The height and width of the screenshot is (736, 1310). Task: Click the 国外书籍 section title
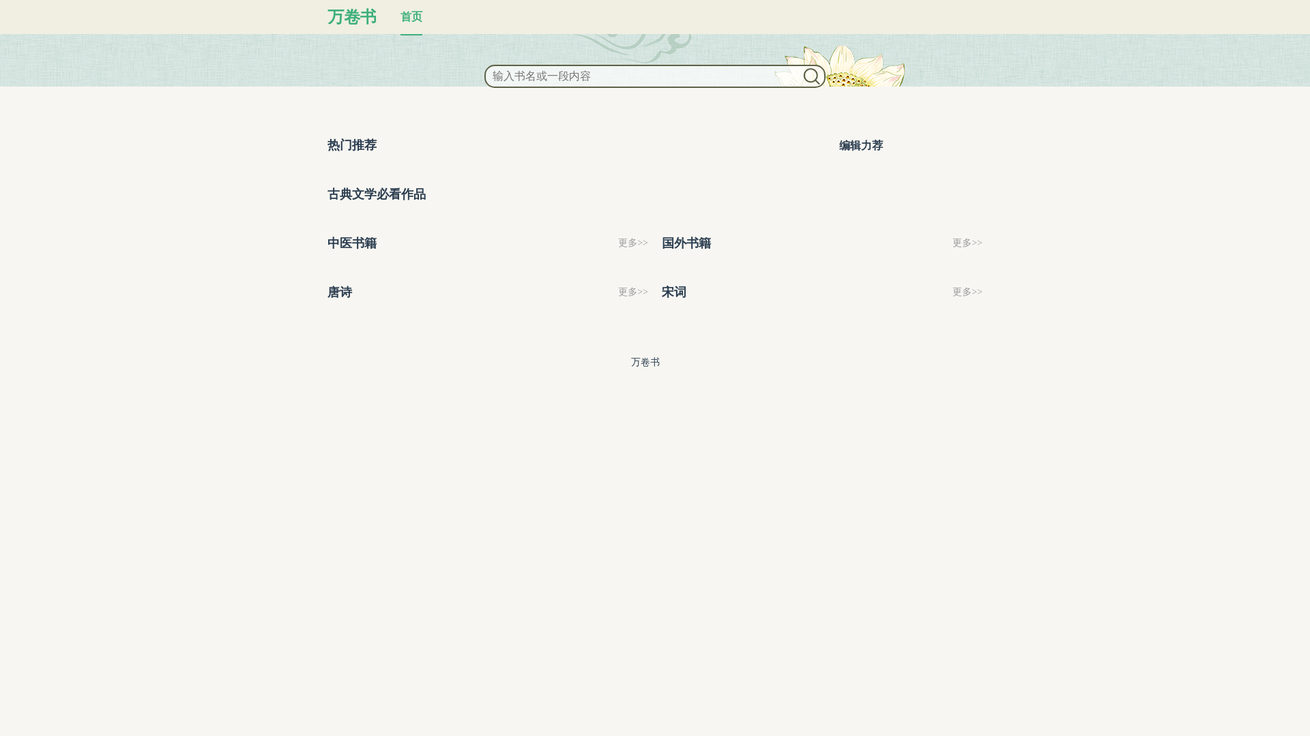click(x=686, y=243)
